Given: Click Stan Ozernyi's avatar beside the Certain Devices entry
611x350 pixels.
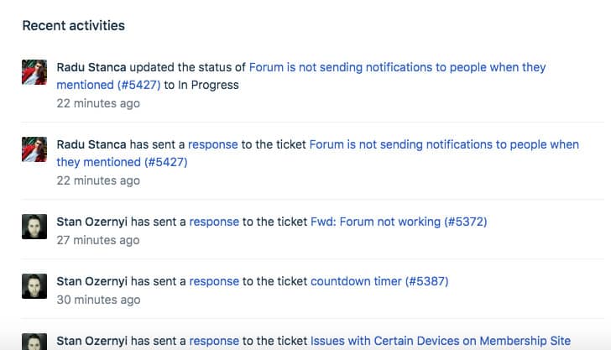Looking at the screenshot, I should coord(34,342).
